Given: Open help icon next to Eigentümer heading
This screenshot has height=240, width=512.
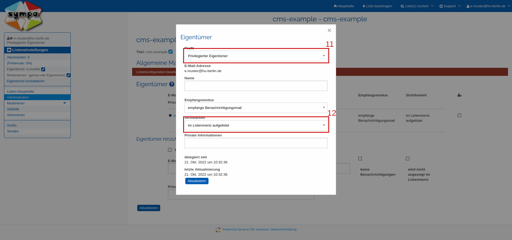Looking at the screenshot, I should tap(172, 84).
